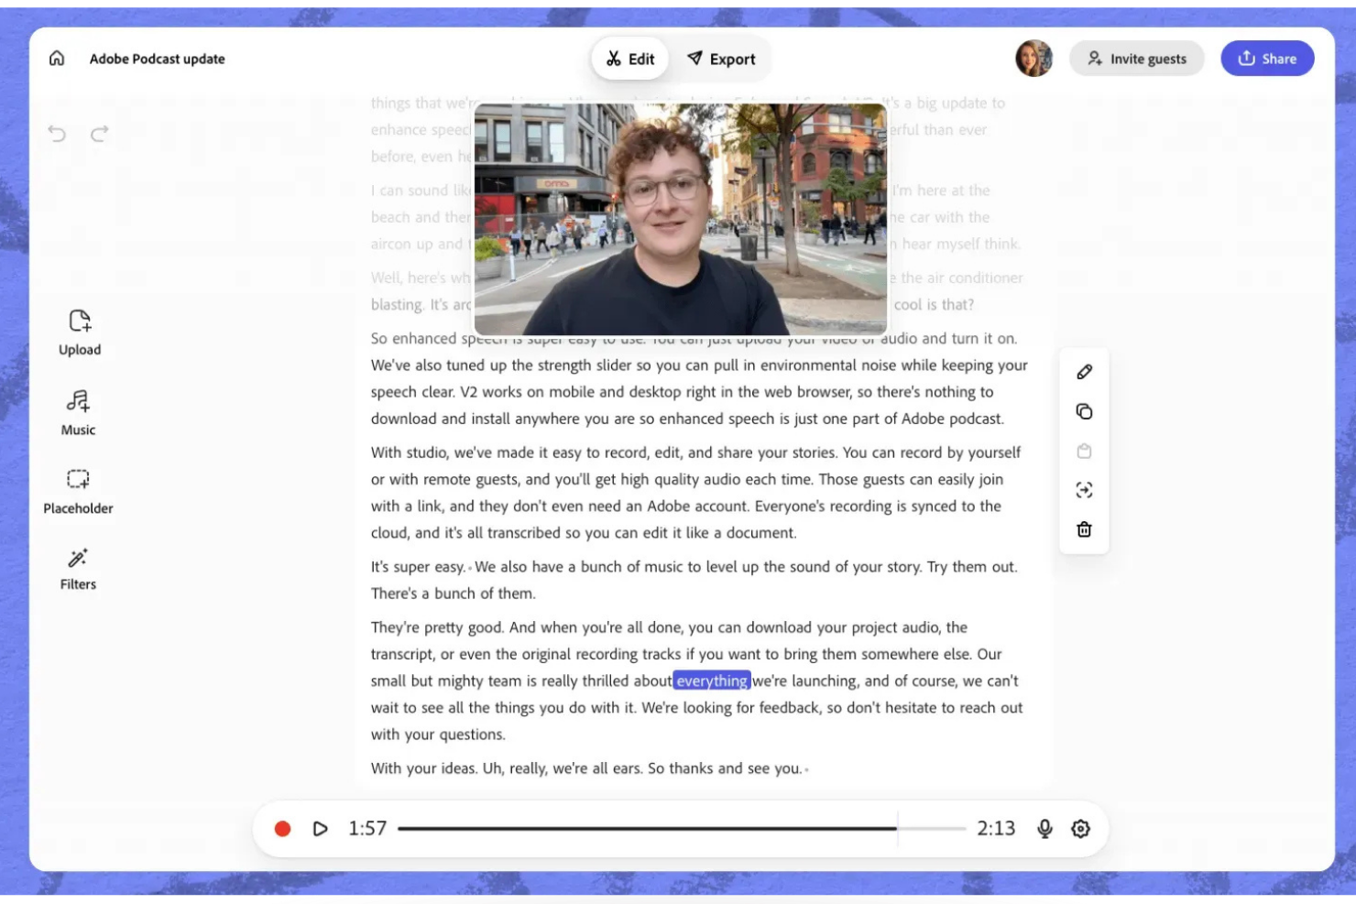
Task: Click the current time 1:57
Action: (x=367, y=829)
